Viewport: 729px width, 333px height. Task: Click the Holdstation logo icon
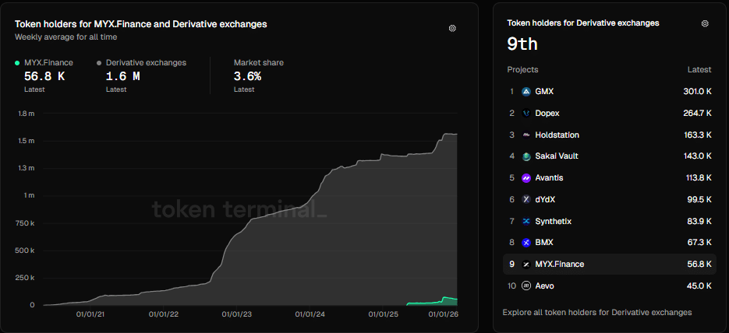coord(526,135)
